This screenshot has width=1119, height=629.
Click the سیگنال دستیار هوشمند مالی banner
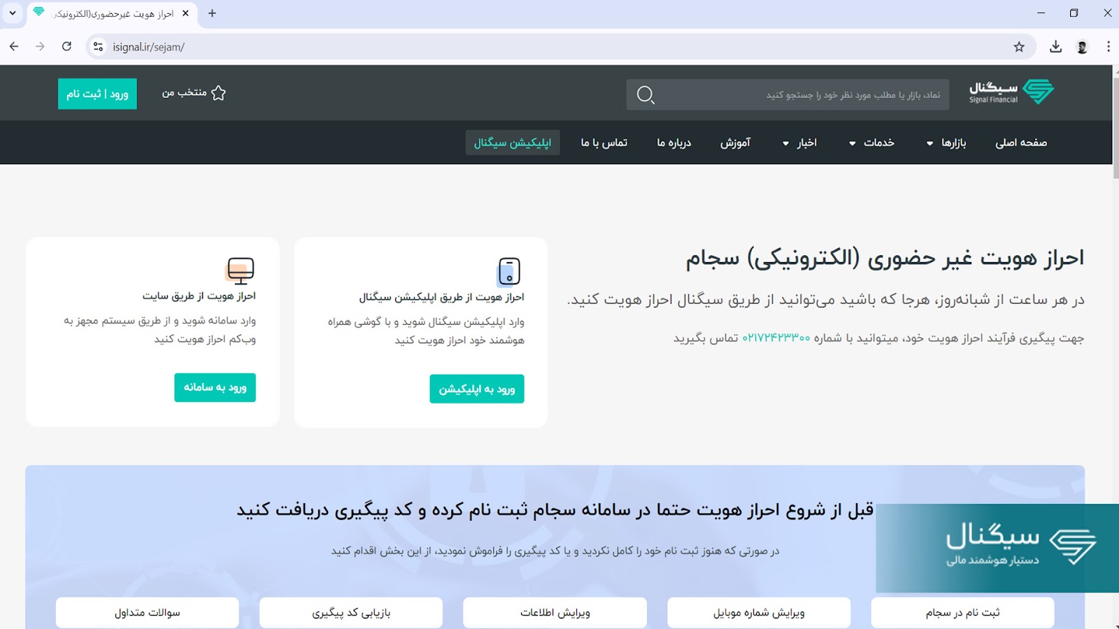(x=997, y=548)
